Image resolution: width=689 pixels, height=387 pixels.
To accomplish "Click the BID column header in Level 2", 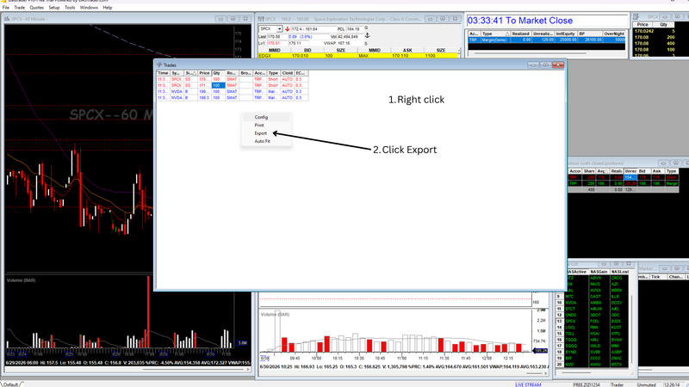I will (307, 51).
